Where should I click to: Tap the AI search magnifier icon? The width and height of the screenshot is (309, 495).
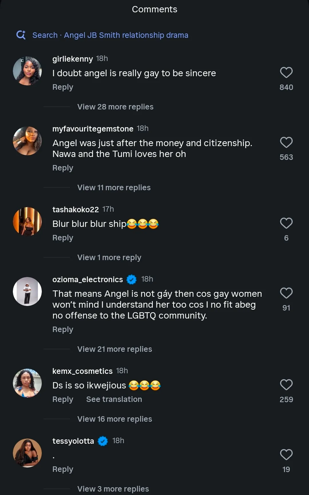(21, 35)
